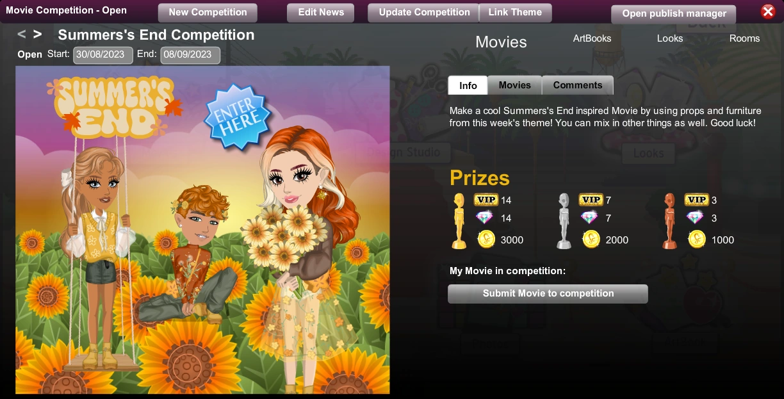
Task: Go to previous competition with left arrow
Action: [x=22, y=35]
